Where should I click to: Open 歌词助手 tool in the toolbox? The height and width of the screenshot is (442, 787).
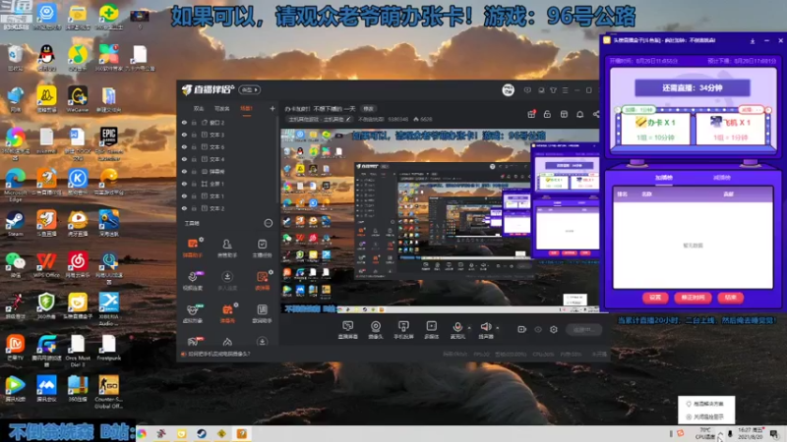pos(262,313)
